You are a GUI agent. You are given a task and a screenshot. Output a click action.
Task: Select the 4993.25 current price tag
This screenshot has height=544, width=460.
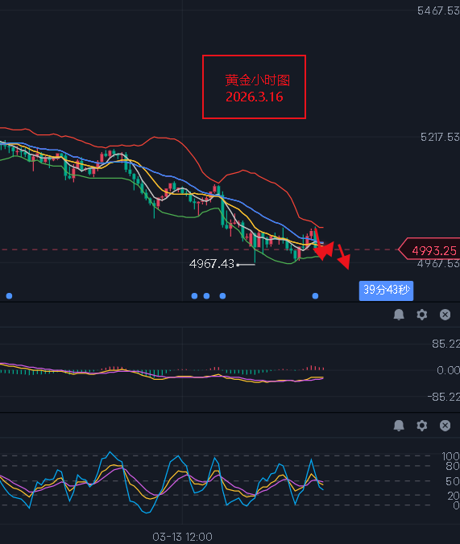pyautogui.click(x=430, y=249)
